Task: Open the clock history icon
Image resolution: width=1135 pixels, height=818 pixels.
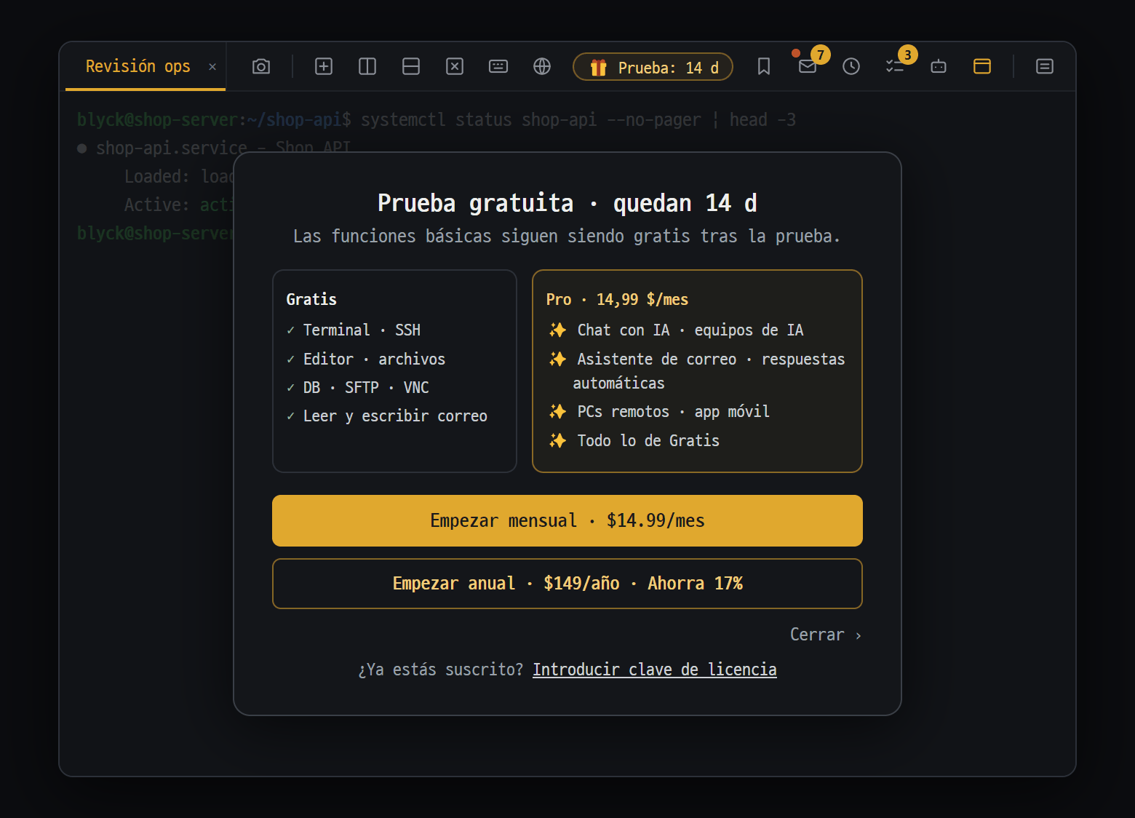Action: (x=851, y=67)
